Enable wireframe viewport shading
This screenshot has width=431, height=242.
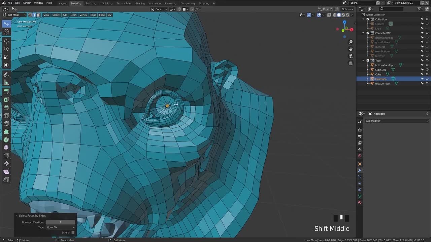[334, 15]
